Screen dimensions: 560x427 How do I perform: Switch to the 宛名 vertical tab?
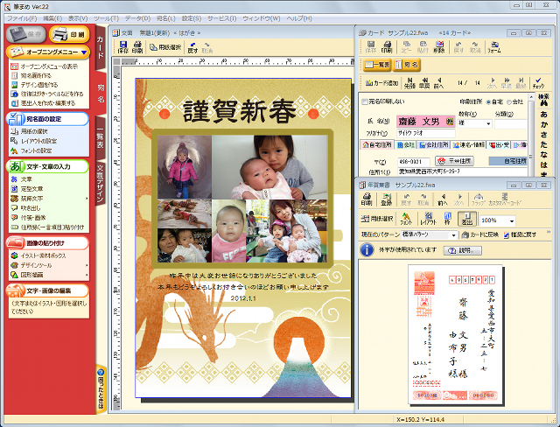coord(101,93)
